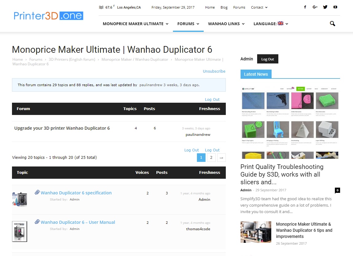Click the search magnifier icon
Image resolution: width=353 pixels, height=256 pixels.
(x=332, y=24)
